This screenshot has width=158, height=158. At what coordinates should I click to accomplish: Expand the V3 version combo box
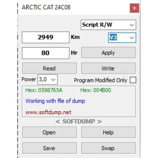(122, 38)
